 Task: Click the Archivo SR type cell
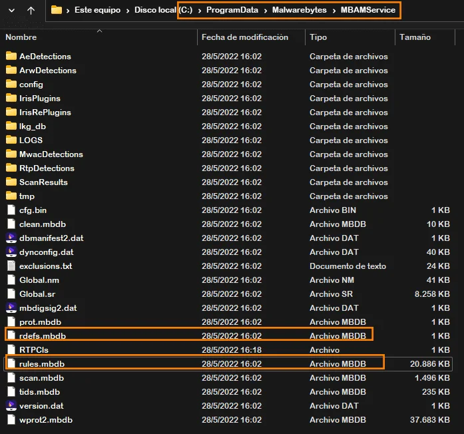pos(331,294)
